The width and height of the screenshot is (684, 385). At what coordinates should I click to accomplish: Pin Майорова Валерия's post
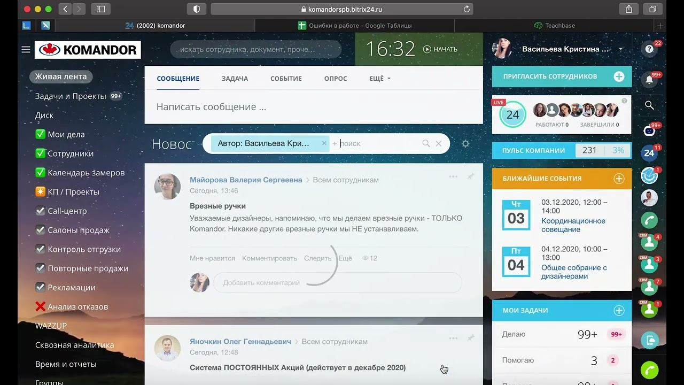tap(471, 176)
